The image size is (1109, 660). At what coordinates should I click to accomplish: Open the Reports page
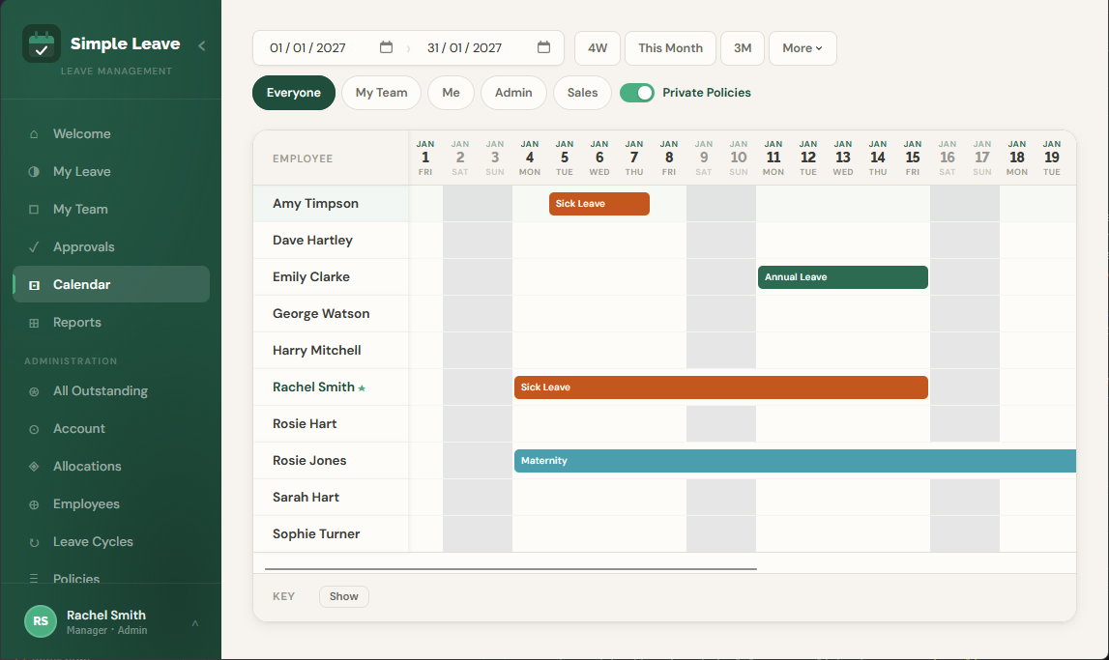[x=111, y=322]
